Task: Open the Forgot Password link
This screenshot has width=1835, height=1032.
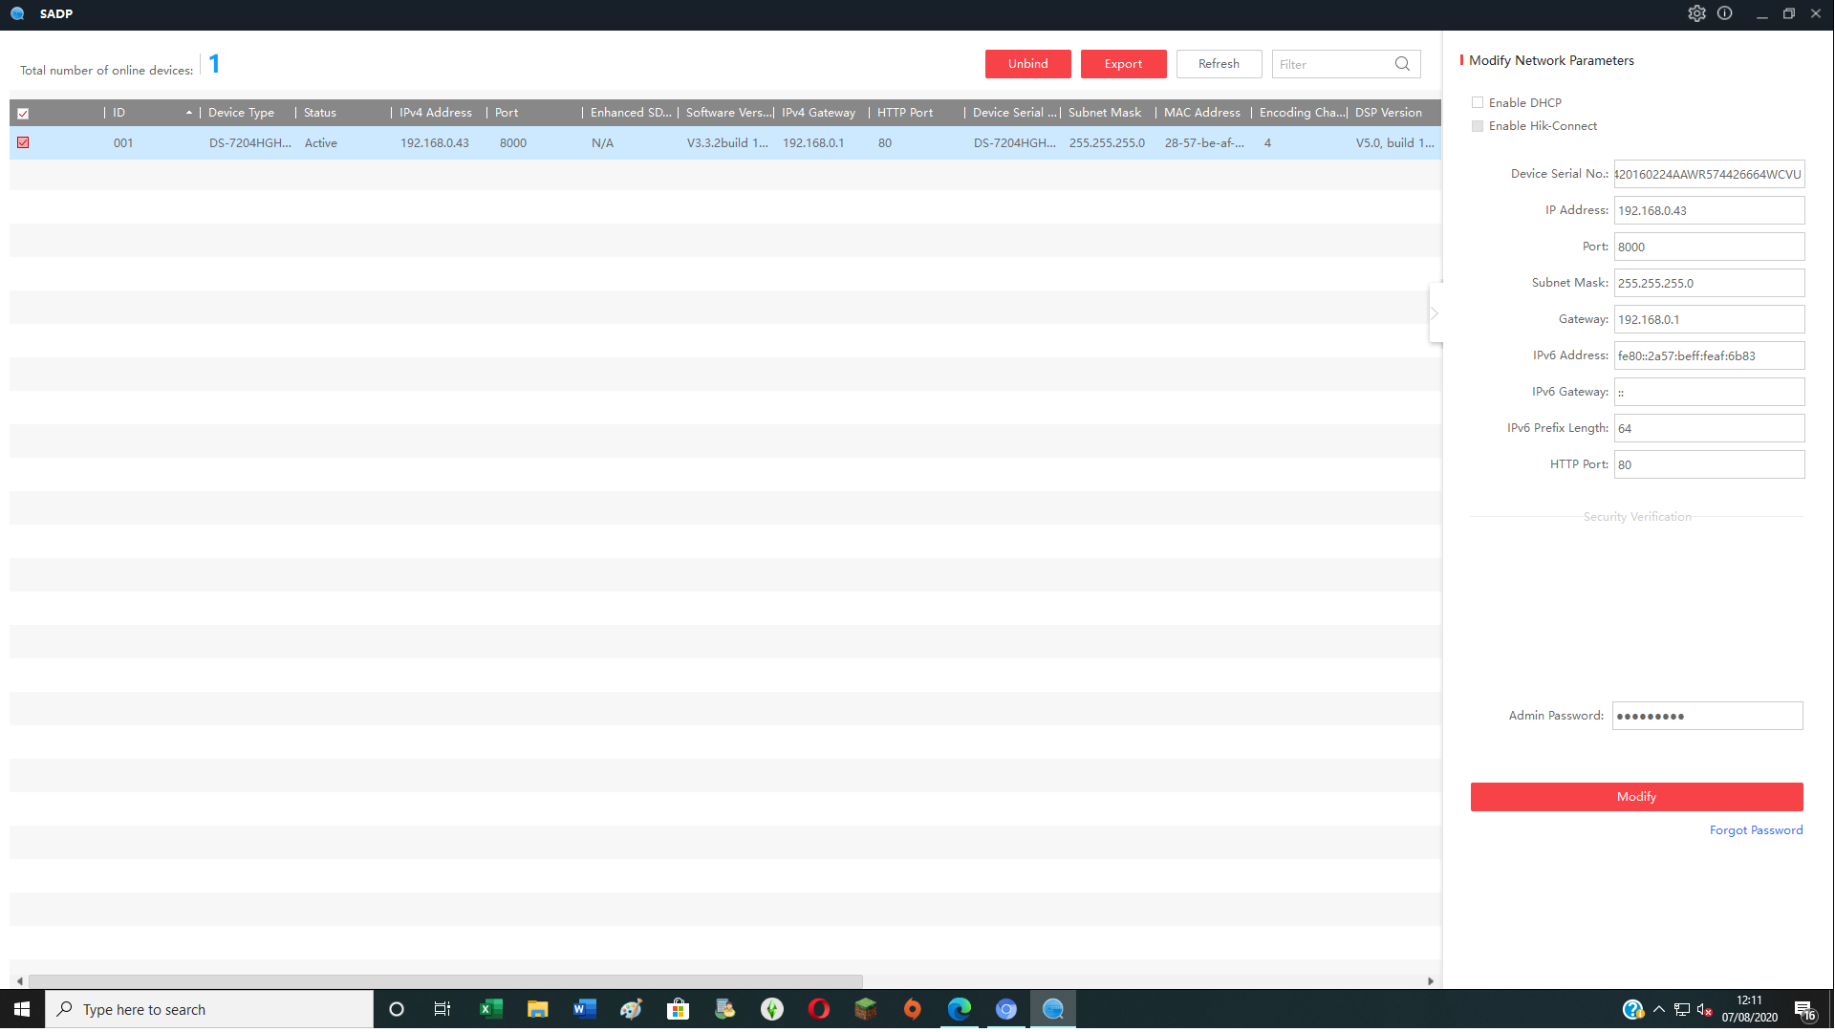Action: point(1756,830)
